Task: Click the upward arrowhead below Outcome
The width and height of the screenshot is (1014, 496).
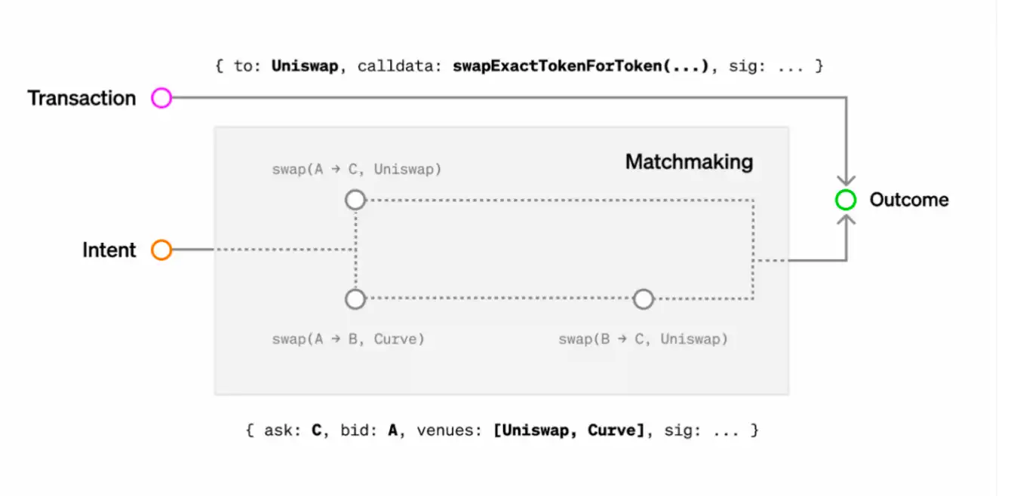Action: pos(847,220)
